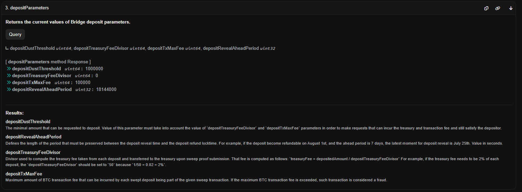The image size is (522, 192).
Task: Click the 'depositParameters method Response' label
Action: (x=48, y=62)
